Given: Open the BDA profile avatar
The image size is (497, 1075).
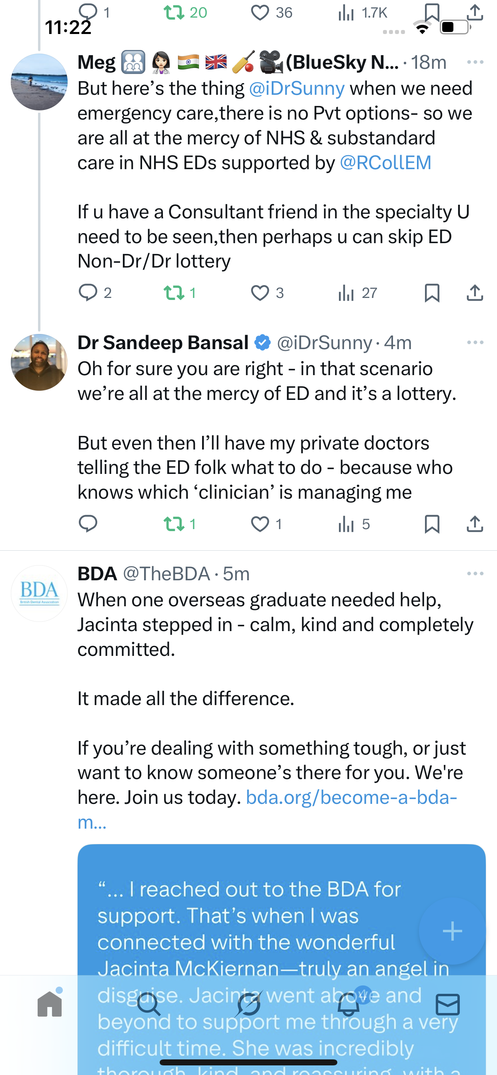Looking at the screenshot, I should coord(39,593).
